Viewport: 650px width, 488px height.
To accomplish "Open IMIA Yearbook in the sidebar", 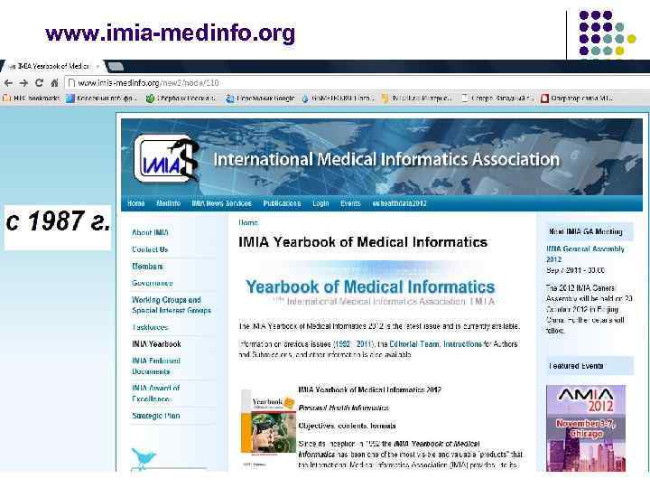I will (x=156, y=344).
